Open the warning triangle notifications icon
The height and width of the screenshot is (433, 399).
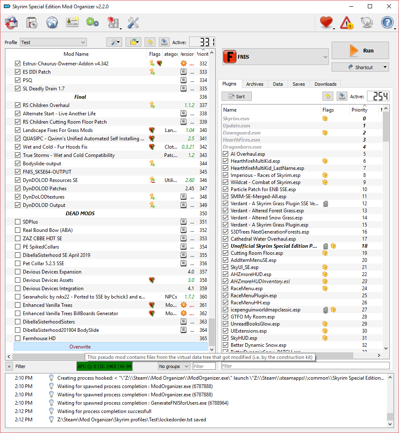pyautogui.click(x=346, y=22)
